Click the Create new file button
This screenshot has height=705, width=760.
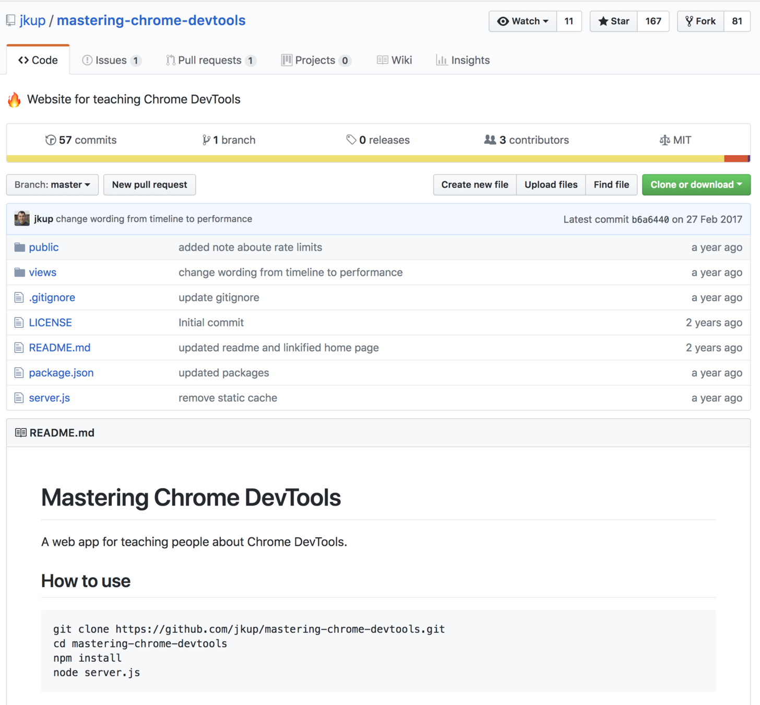pos(475,185)
